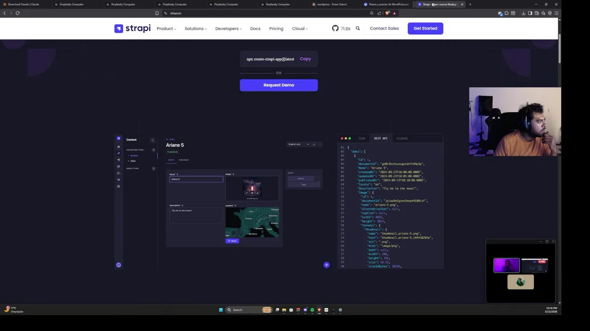Switch to the GraphQL tab
This screenshot has height=331, width=590.
(x=402, y=138)
